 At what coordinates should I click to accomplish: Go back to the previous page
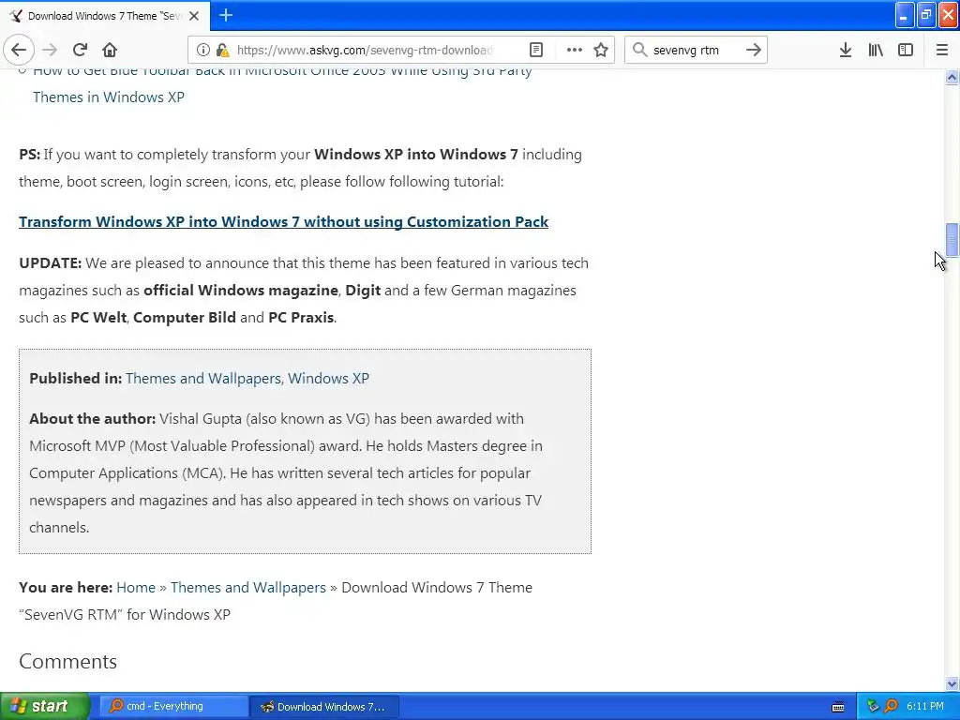point(19,50)
